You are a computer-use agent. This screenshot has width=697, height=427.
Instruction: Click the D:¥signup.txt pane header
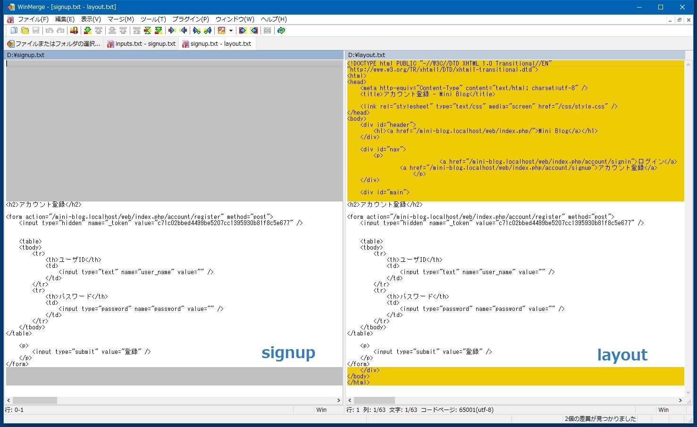coord(174,55)
